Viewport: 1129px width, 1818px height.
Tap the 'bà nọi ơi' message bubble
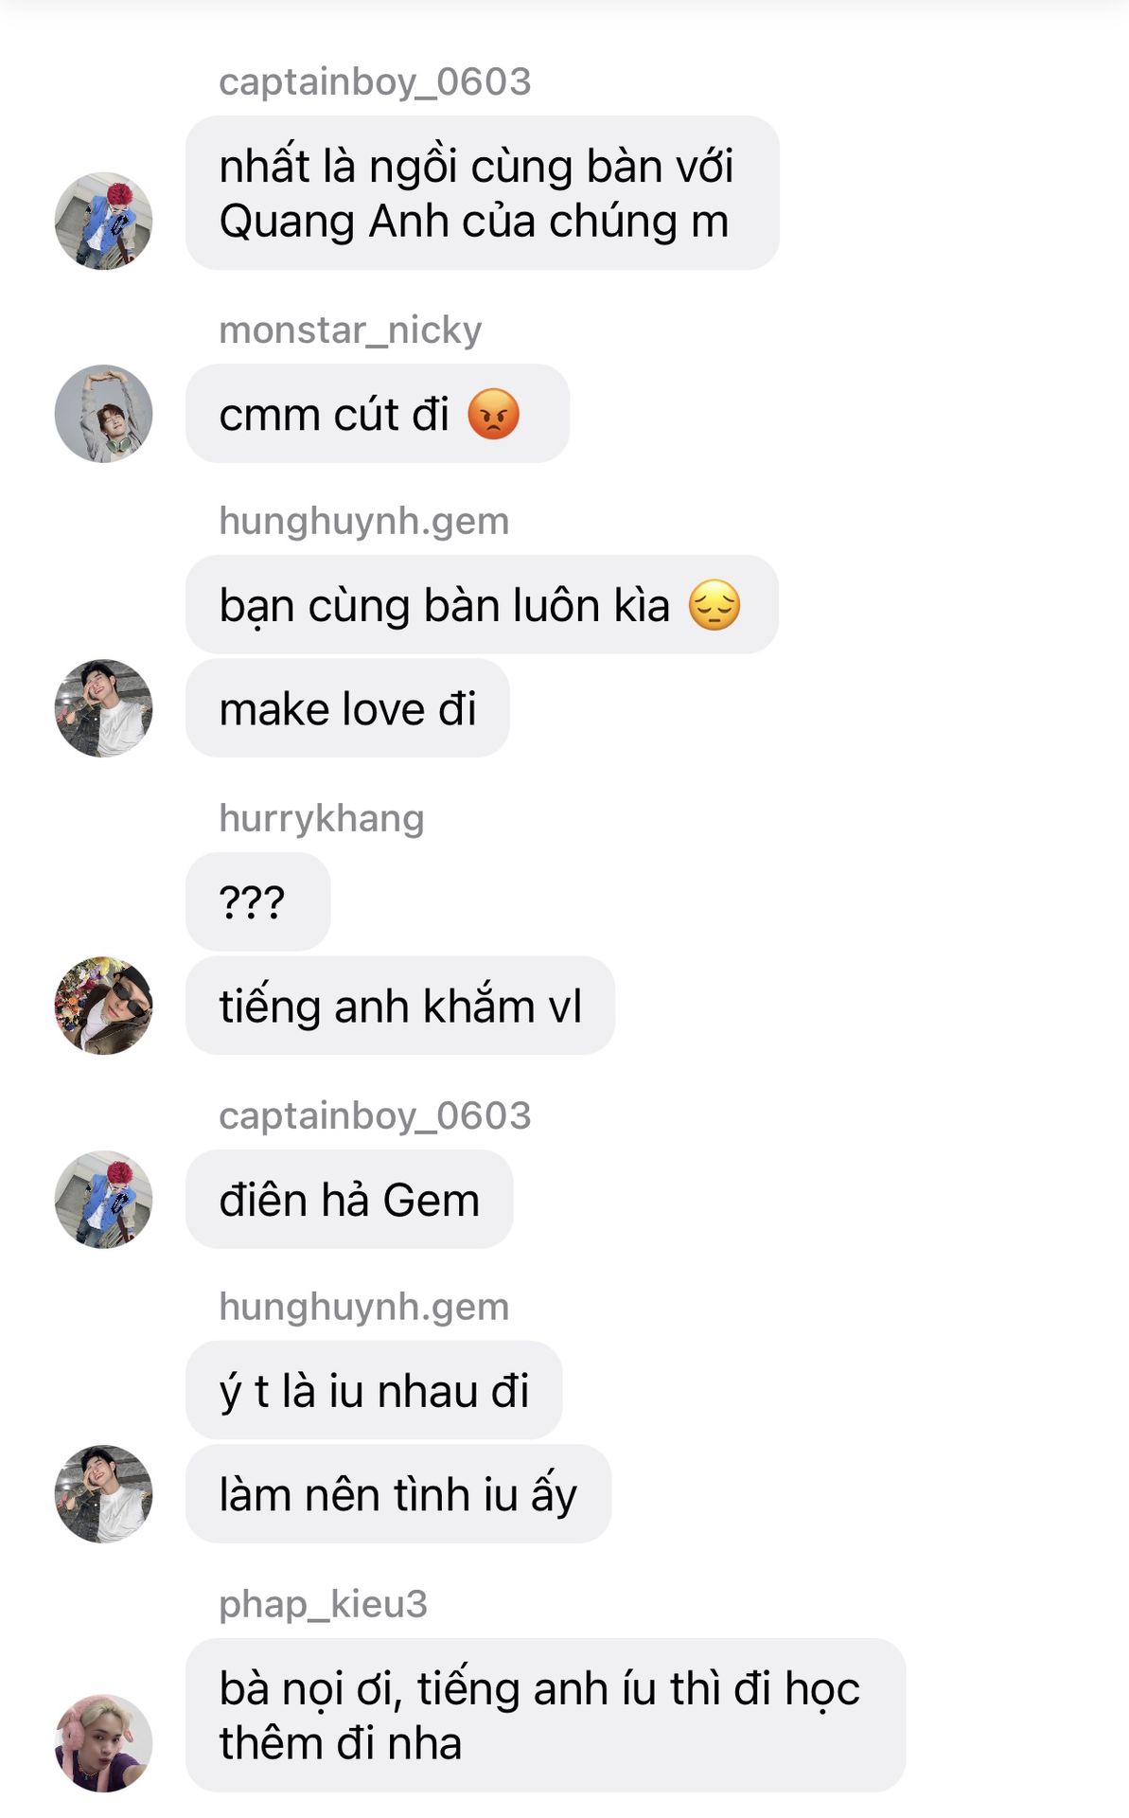click(545, 1716)
